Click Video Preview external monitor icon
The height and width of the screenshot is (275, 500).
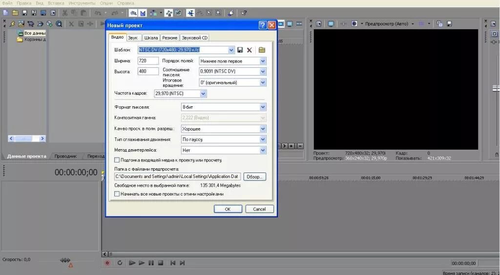coord(331,24)
